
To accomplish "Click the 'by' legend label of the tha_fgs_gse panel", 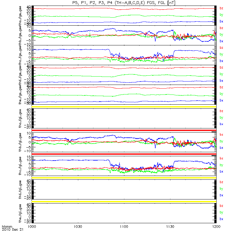I will 221,15.
